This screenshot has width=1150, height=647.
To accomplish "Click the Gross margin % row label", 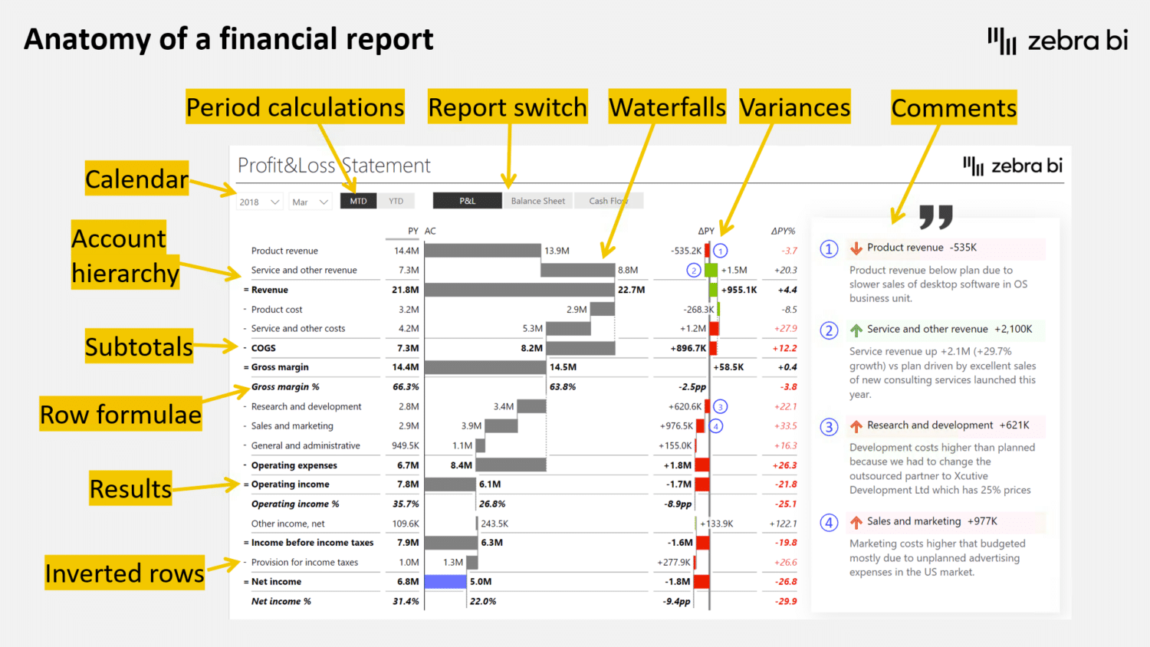I will tap(285, 387).
